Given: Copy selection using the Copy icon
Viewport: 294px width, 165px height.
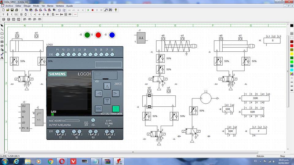Looking at the screenshot, I should [x=26, y=10].
